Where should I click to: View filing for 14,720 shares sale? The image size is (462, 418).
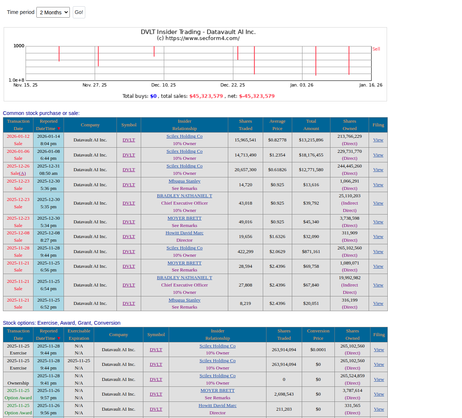coord(378,185)
